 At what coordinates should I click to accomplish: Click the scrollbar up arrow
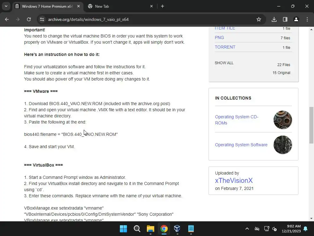tap(311, 29)
